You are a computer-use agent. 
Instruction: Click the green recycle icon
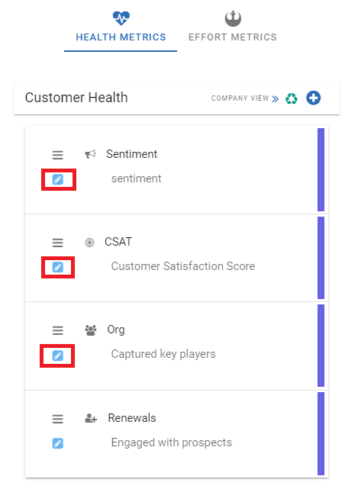[292, 98]
